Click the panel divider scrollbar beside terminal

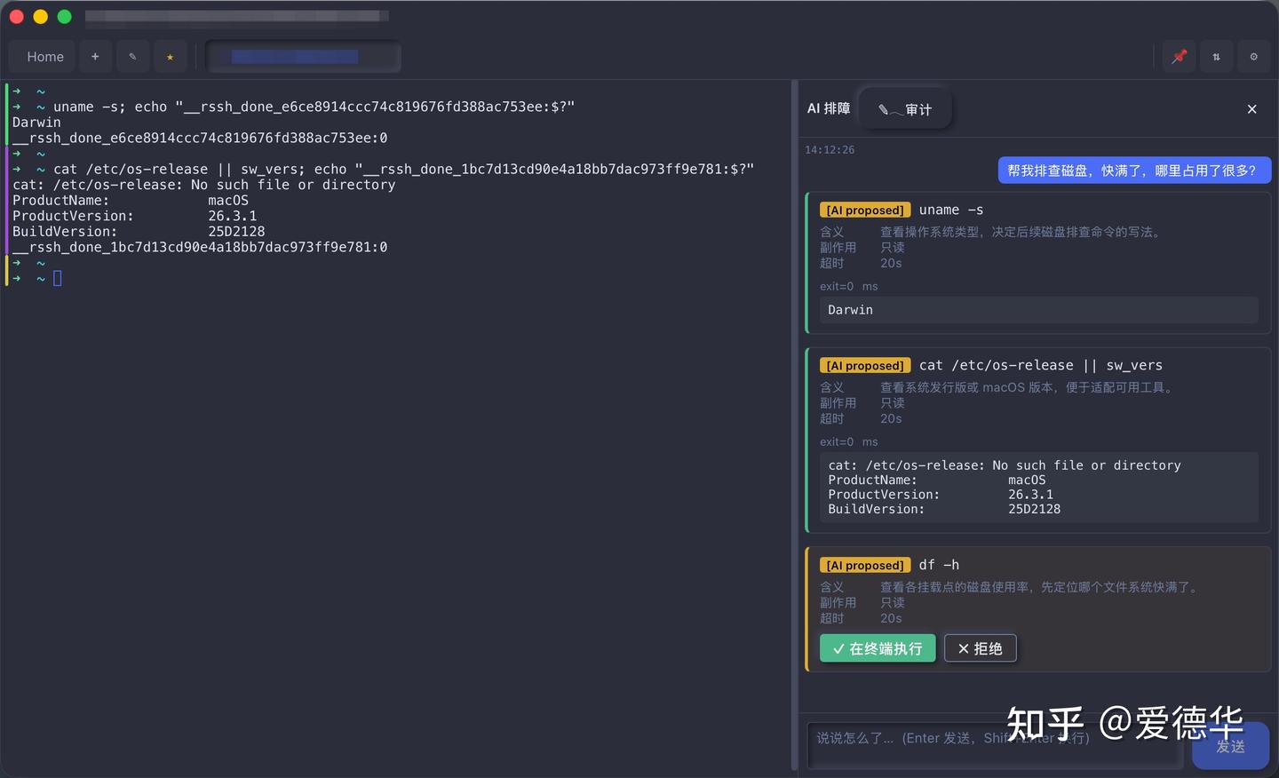[794, 426]
